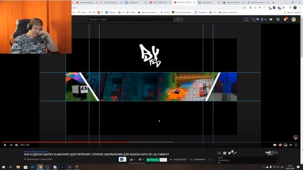The height and width of the screenshot is (170, 303).
Task: Click the СОХРАНИТЬ save button
Action: [197, 160]
